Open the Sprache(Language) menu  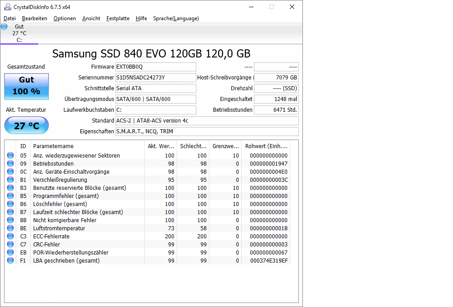point(176,18)
